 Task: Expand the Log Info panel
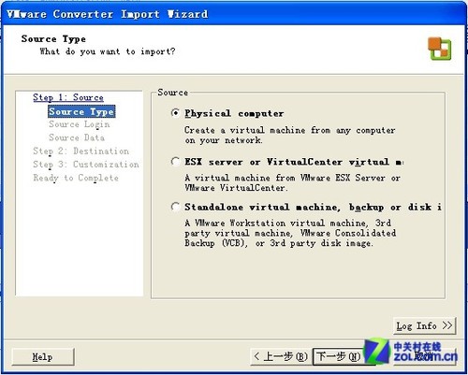pos(424,326)
